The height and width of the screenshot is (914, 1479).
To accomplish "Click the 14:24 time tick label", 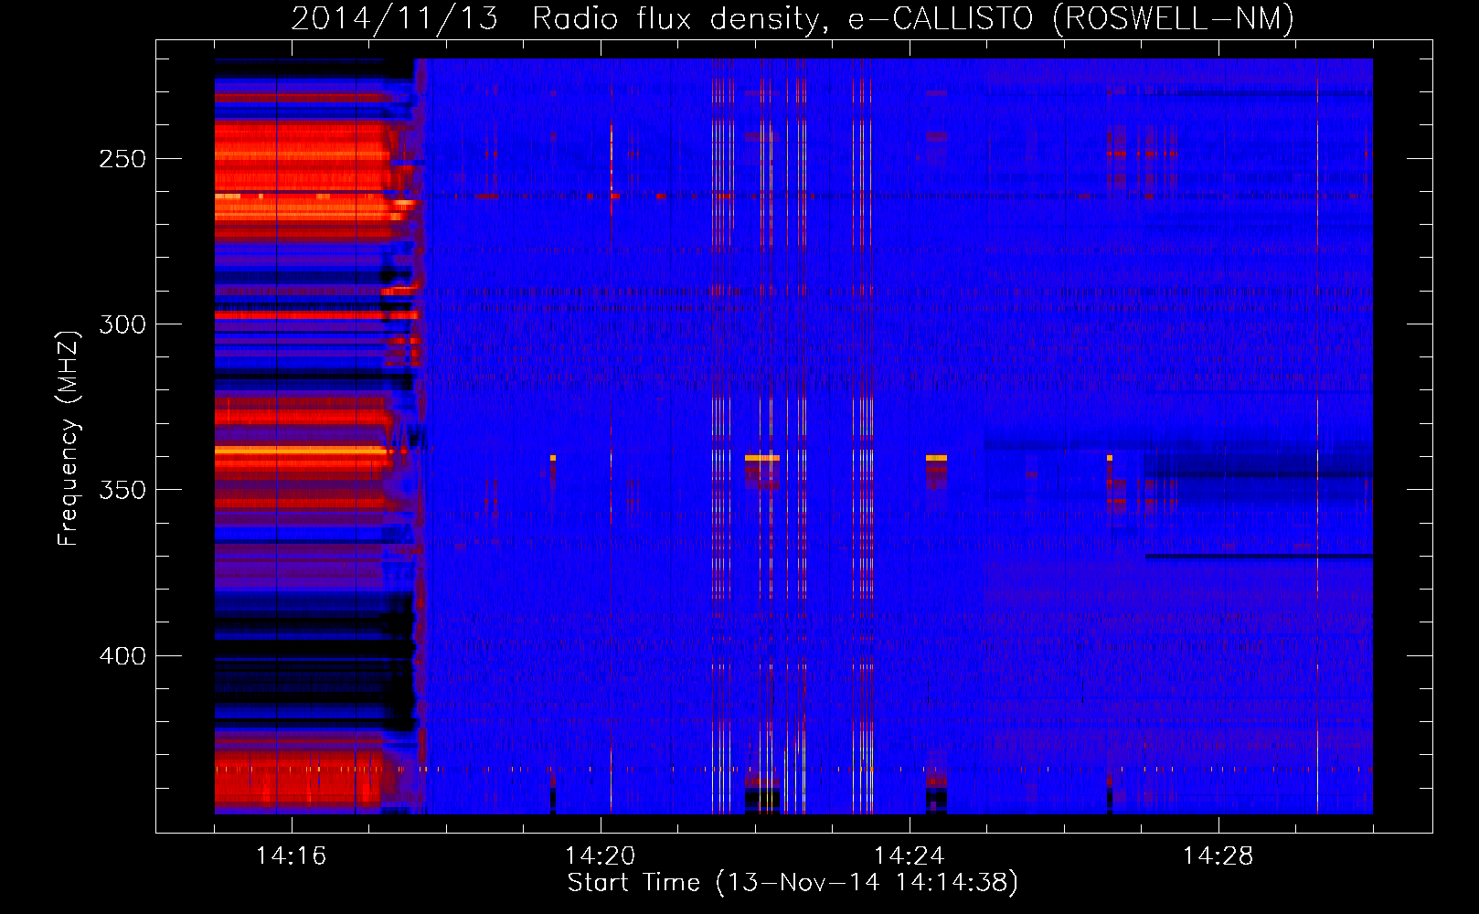I will [x=910, y=856].
